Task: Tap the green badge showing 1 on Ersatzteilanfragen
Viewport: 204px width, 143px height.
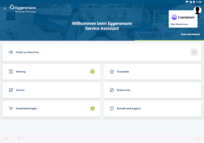Action: tap(92, 108)
